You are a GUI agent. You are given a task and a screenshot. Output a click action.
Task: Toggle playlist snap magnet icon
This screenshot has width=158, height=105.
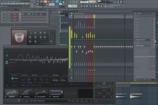pos(53,9)
